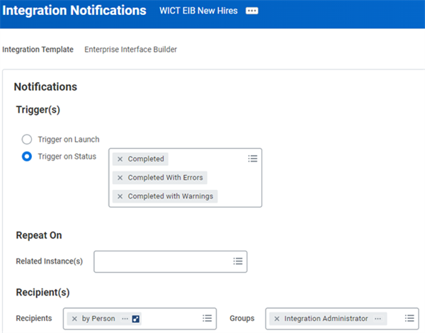Viewport: 425px width, 333px height.
Task: Open the Groups prompt list icon
Action: [x=409, y=318]
